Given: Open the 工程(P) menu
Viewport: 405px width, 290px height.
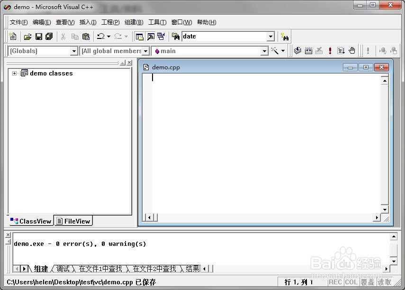Looking at the screenshot, I should click(x=110, y=22).
